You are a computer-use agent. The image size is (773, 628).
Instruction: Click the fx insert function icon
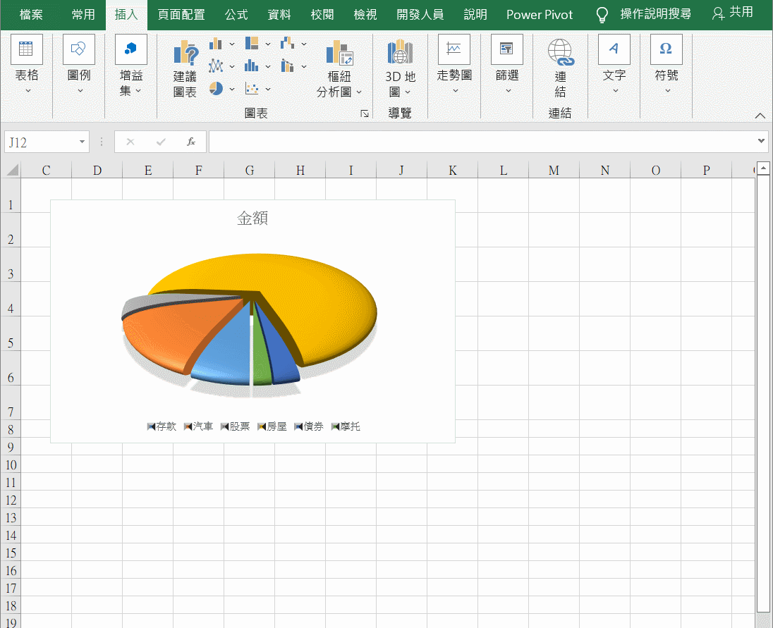coord(191,142)
